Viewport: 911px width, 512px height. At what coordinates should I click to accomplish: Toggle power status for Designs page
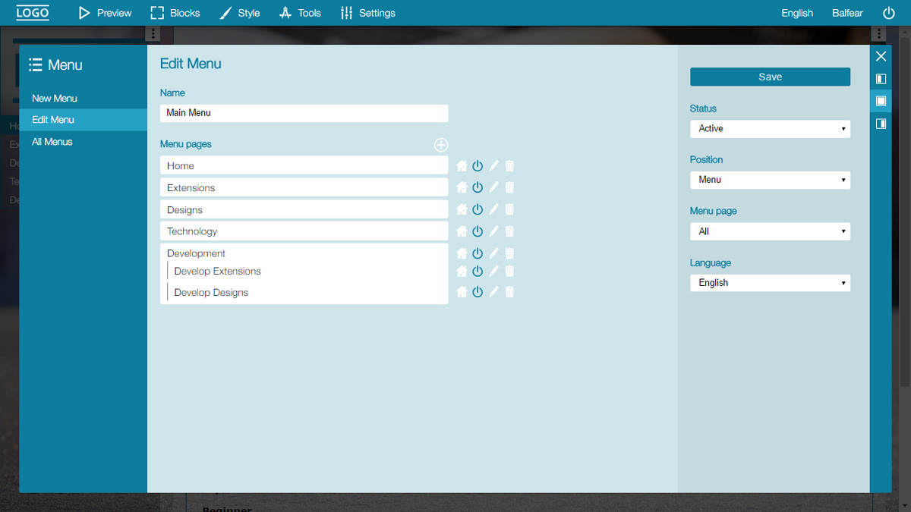[x=478, y=209]
